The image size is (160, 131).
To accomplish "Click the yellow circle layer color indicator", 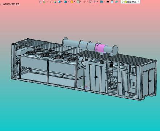I will pyautogui.click(x=125, y=2).
